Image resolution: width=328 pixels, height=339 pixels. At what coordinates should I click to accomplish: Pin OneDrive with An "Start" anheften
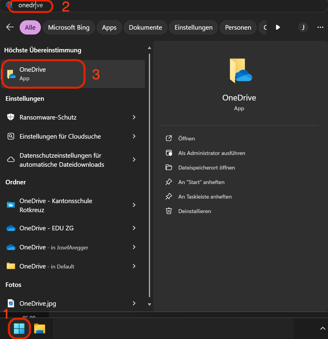coord(201,182)
